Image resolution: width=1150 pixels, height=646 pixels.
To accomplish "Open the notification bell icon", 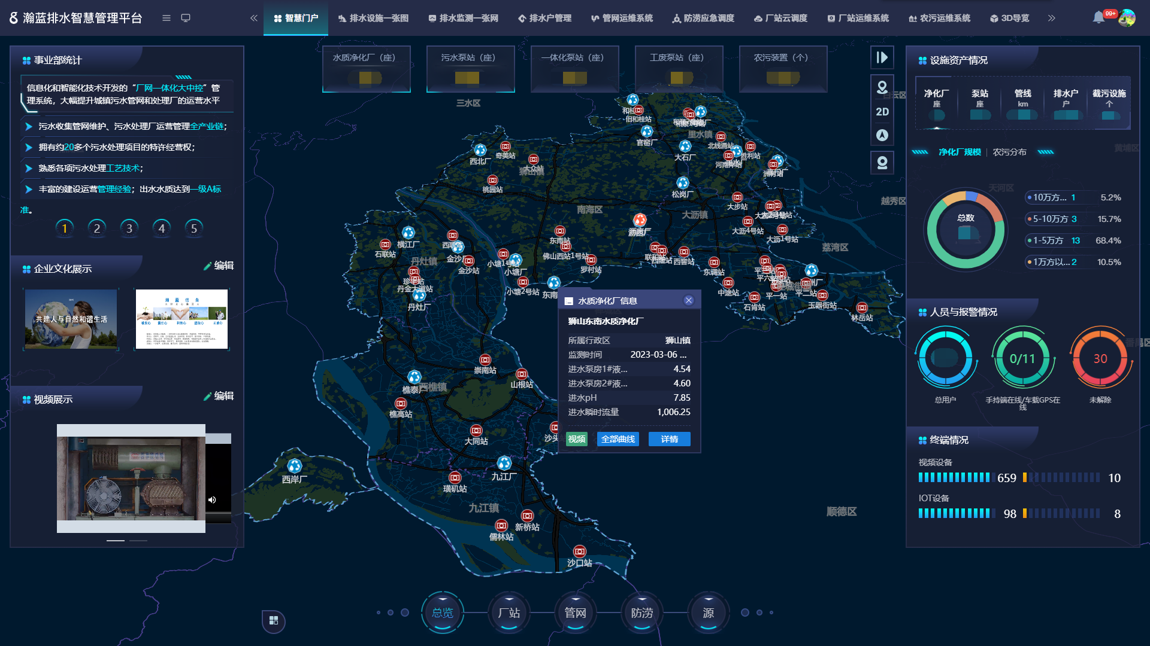I will point(1098,18).
